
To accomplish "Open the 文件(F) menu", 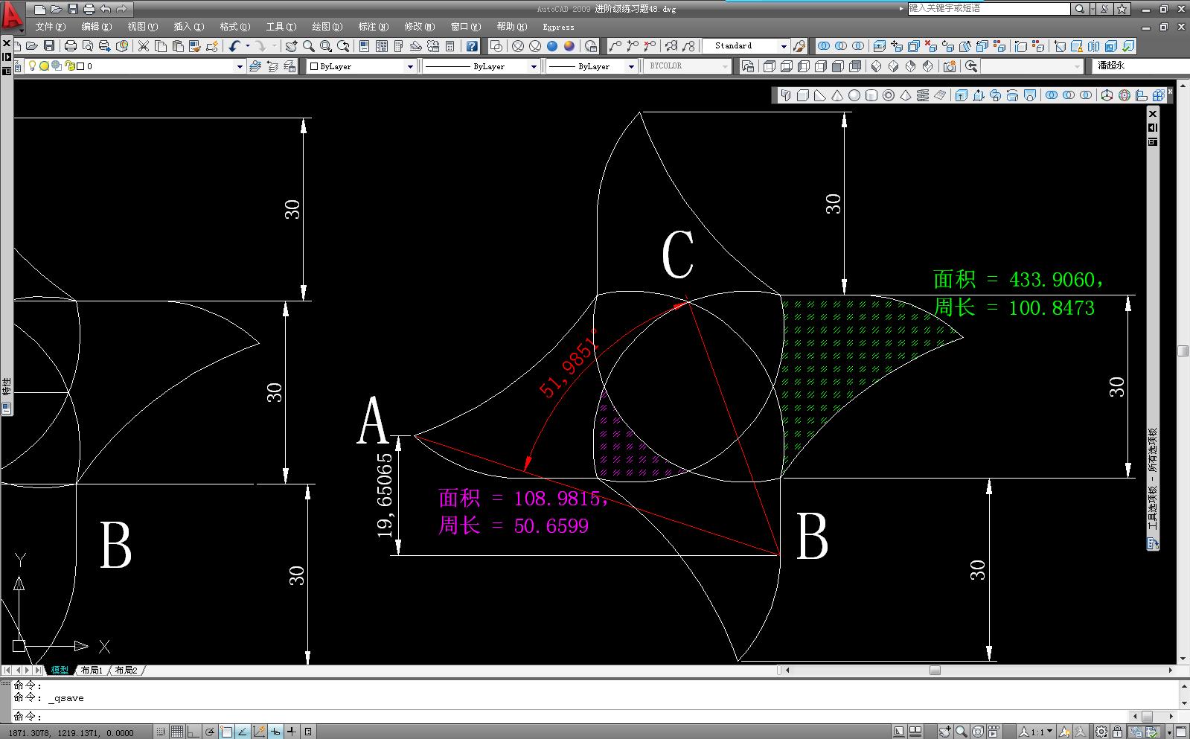I will click(x=50, y=27).
